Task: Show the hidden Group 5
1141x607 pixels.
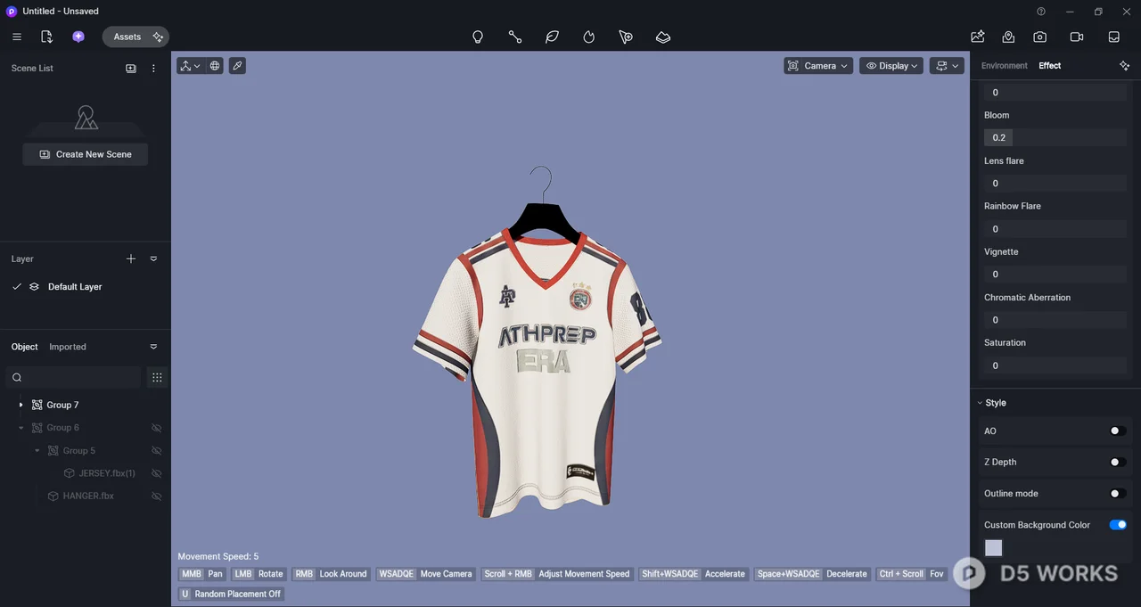Action: [157, 451]
